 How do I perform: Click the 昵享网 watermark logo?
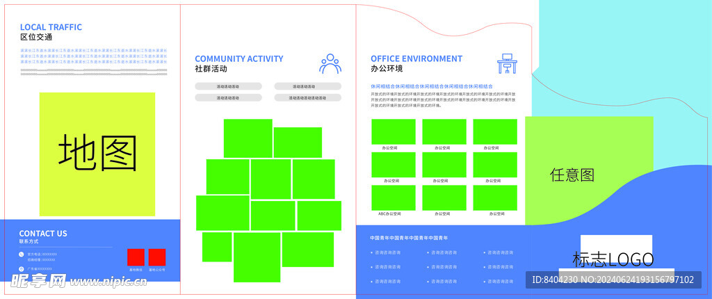38,281
